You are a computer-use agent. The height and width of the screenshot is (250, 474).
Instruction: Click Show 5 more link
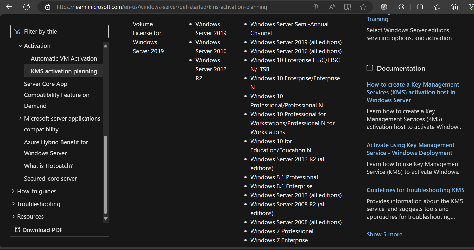click(384, 234)
